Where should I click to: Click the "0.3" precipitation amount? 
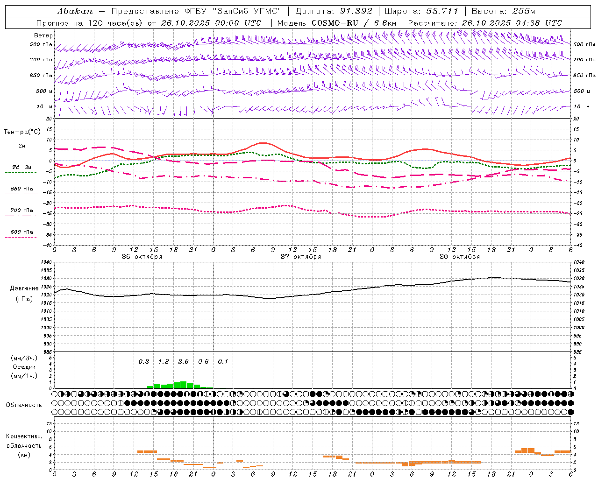144,361
